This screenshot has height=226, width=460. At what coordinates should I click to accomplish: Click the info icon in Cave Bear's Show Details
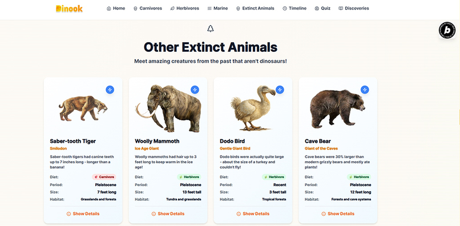323,214
